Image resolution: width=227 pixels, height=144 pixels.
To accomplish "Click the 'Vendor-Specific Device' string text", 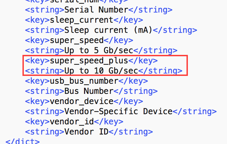I will click(118, 111).
